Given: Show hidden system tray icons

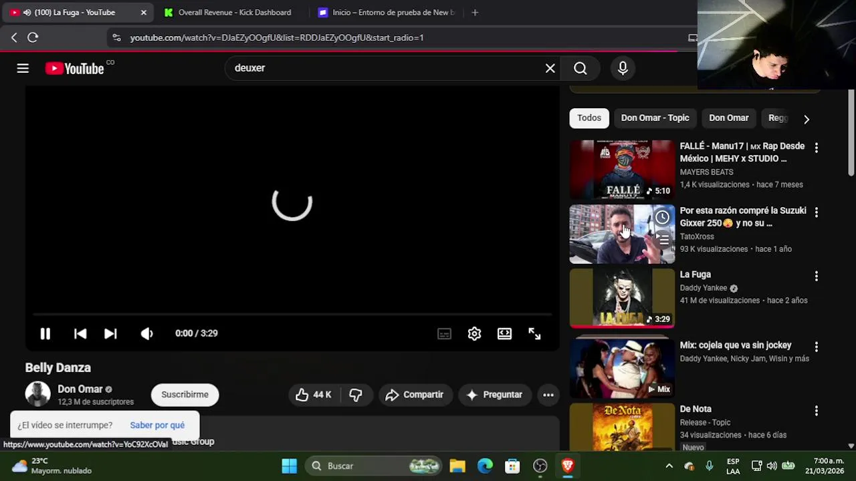Looking at the screenshot, I should 669,466.
